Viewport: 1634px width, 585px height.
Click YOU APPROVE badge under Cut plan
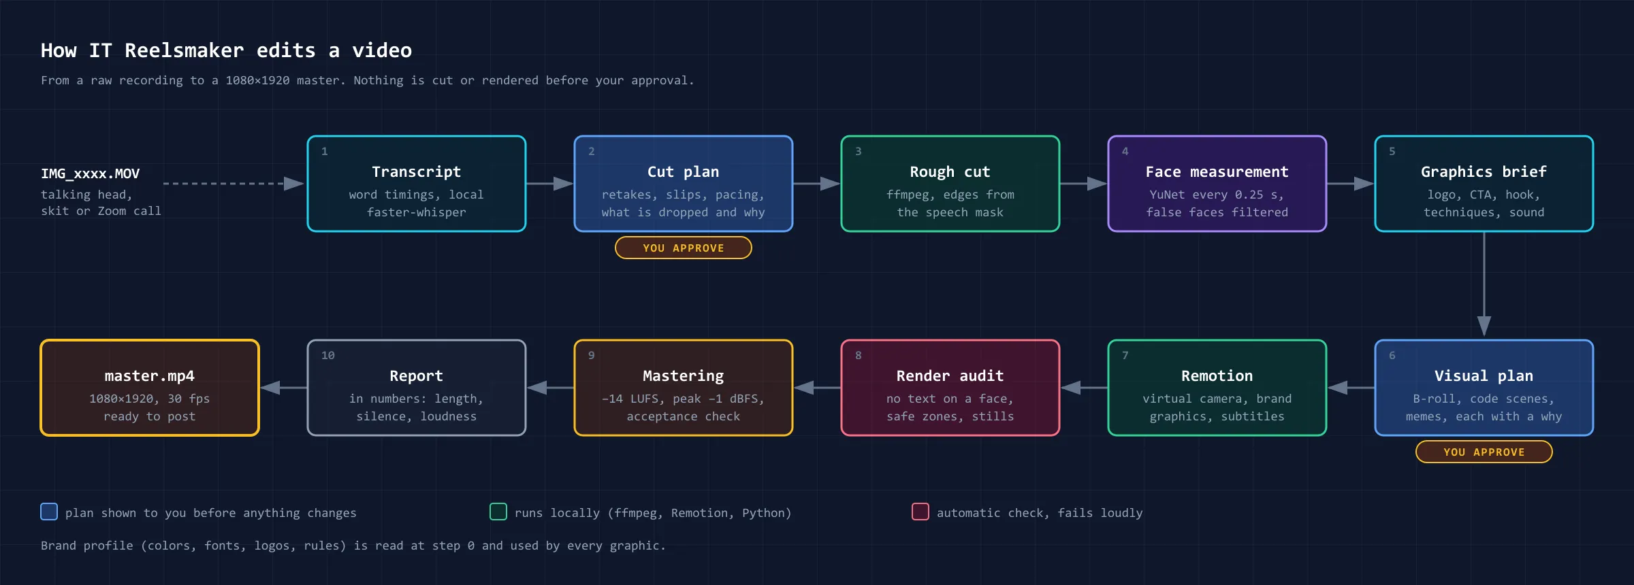pos(684,248)
